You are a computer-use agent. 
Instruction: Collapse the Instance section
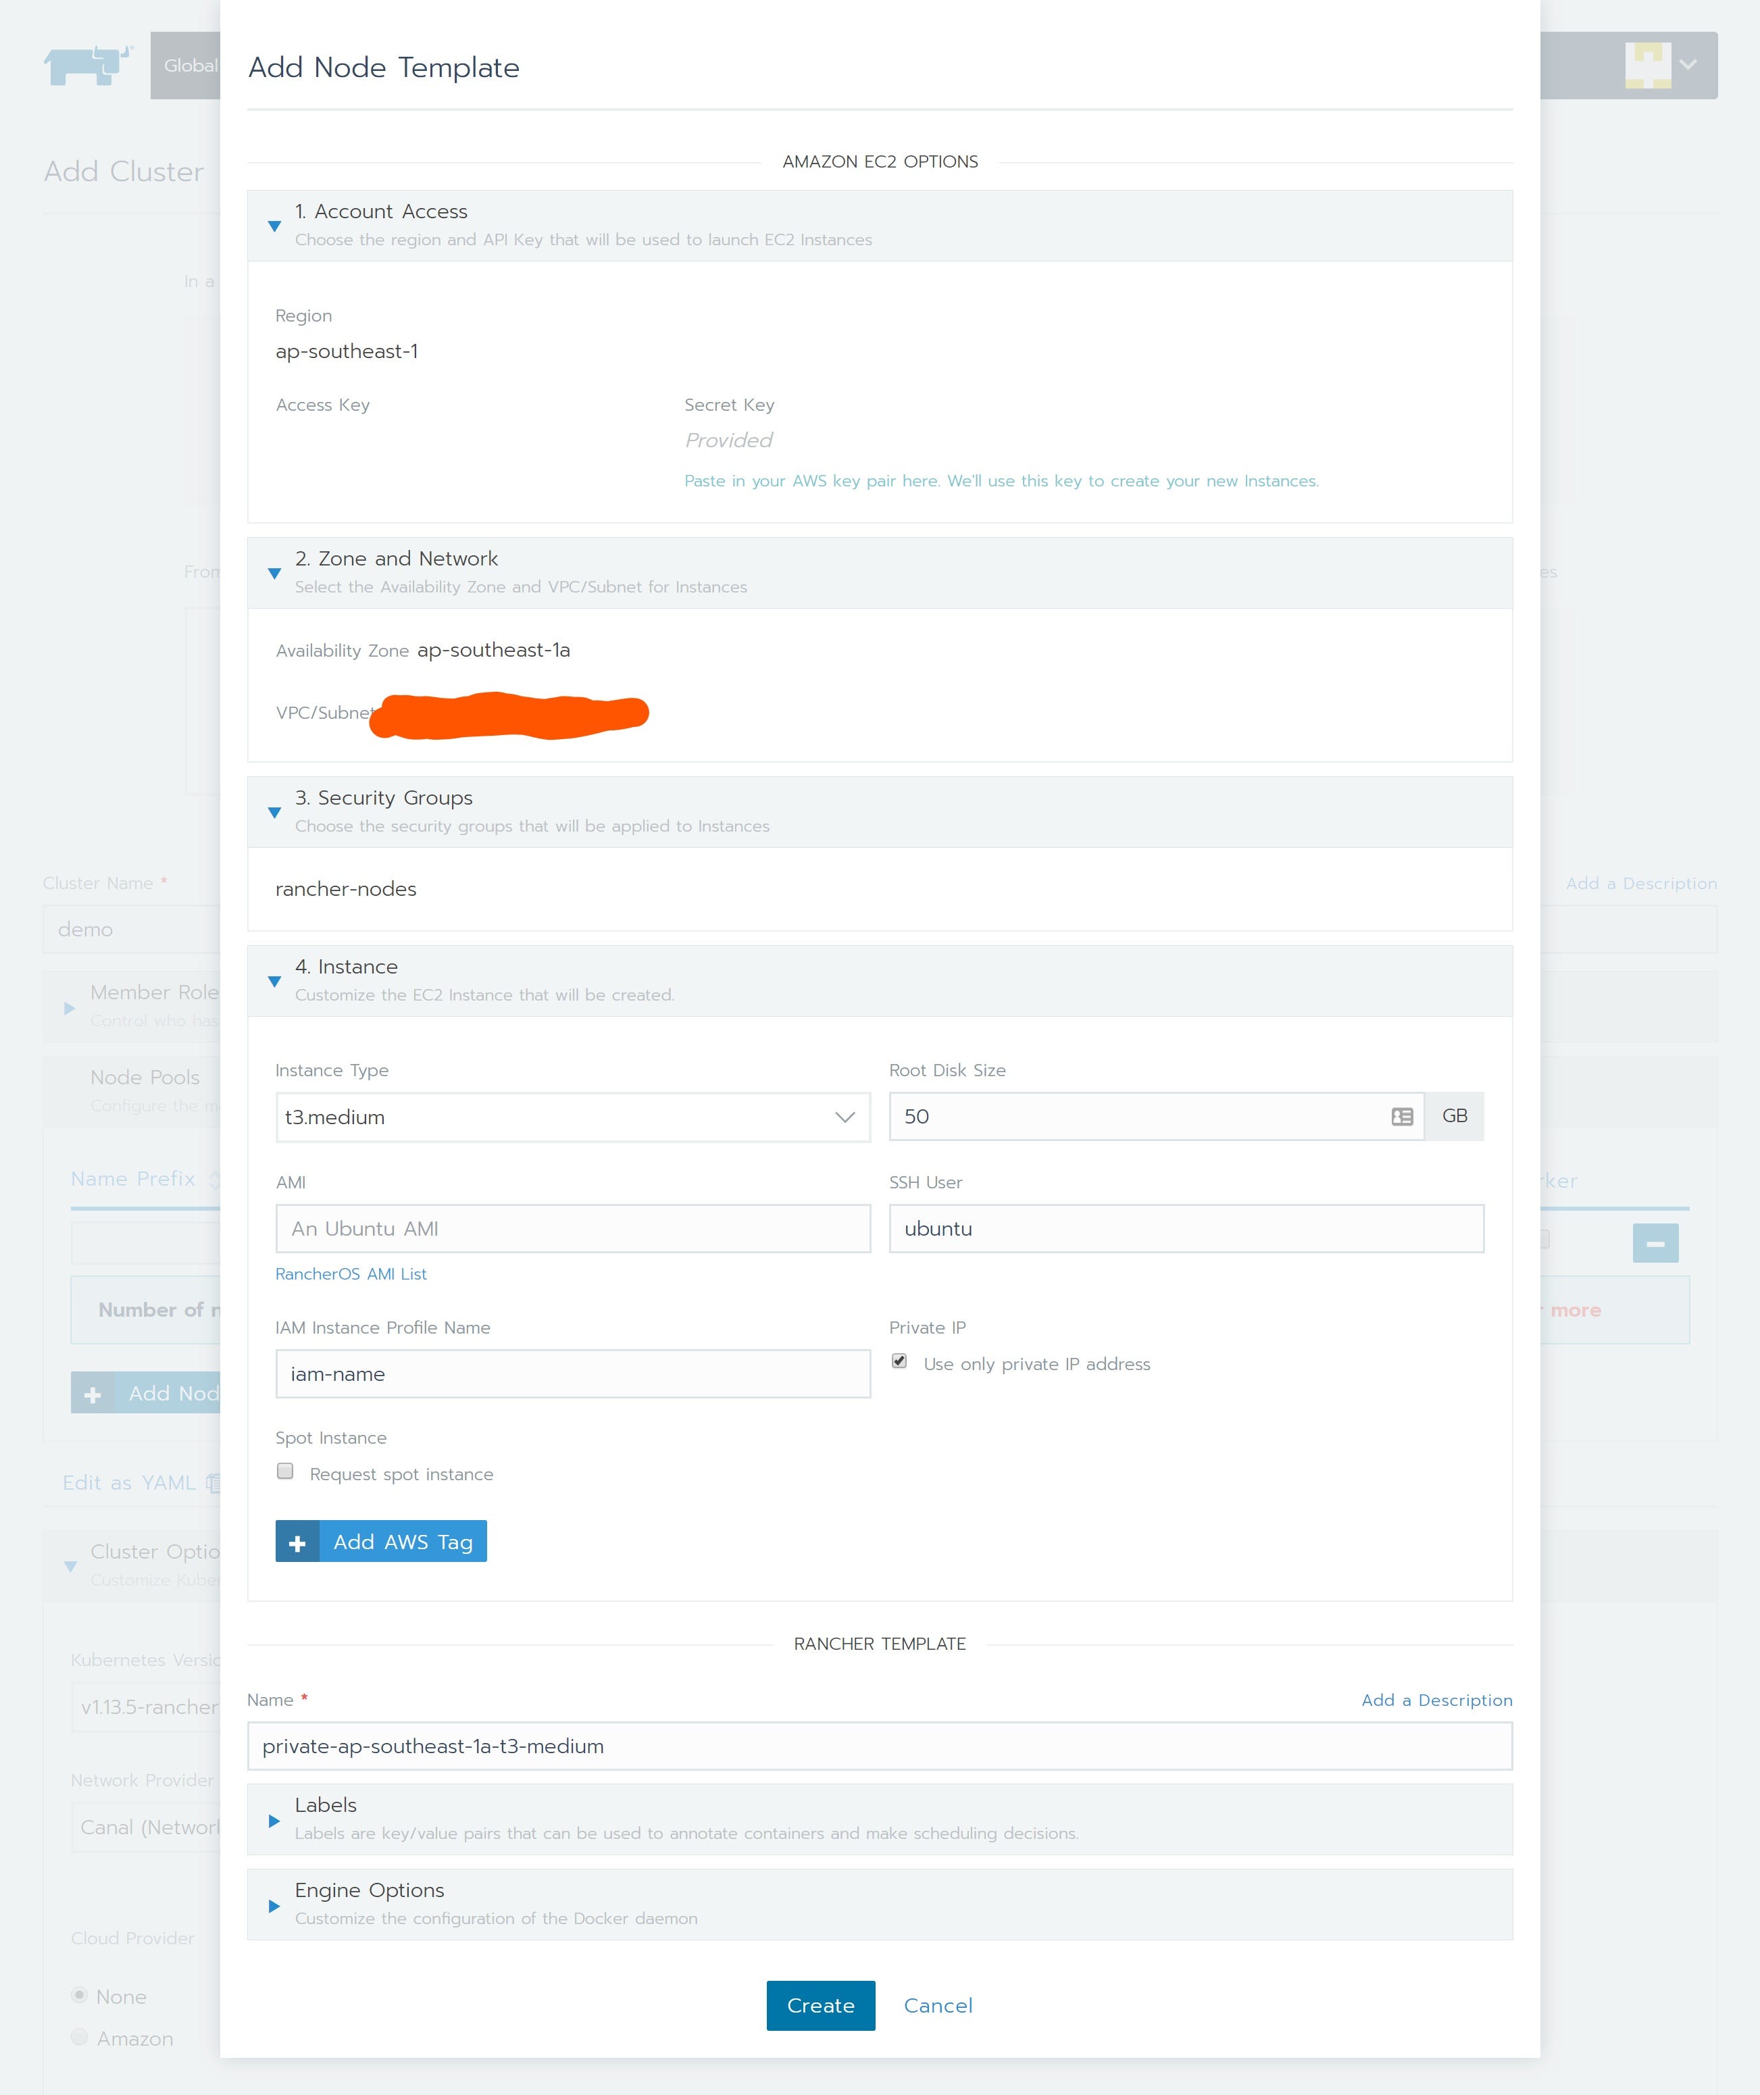274,982
